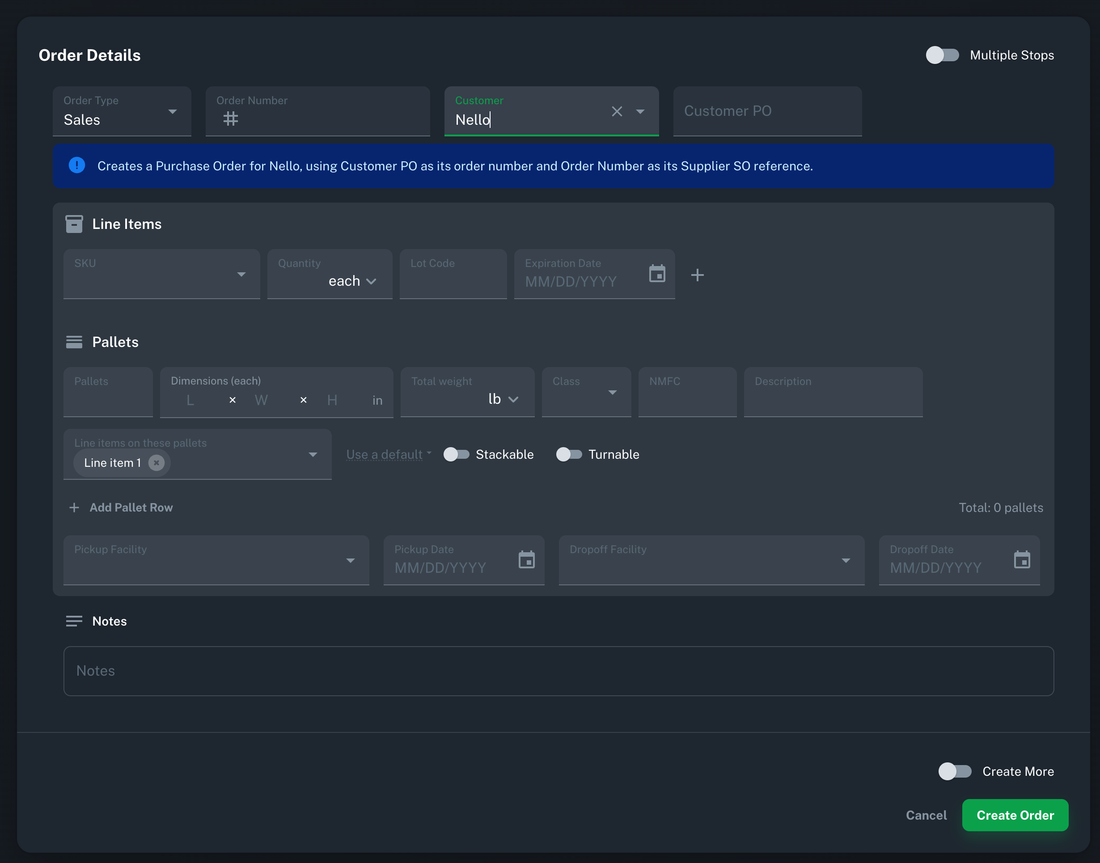Open the Order Type dropdown
This screenshot has height=863, width=1100.
tap(122, 111)
